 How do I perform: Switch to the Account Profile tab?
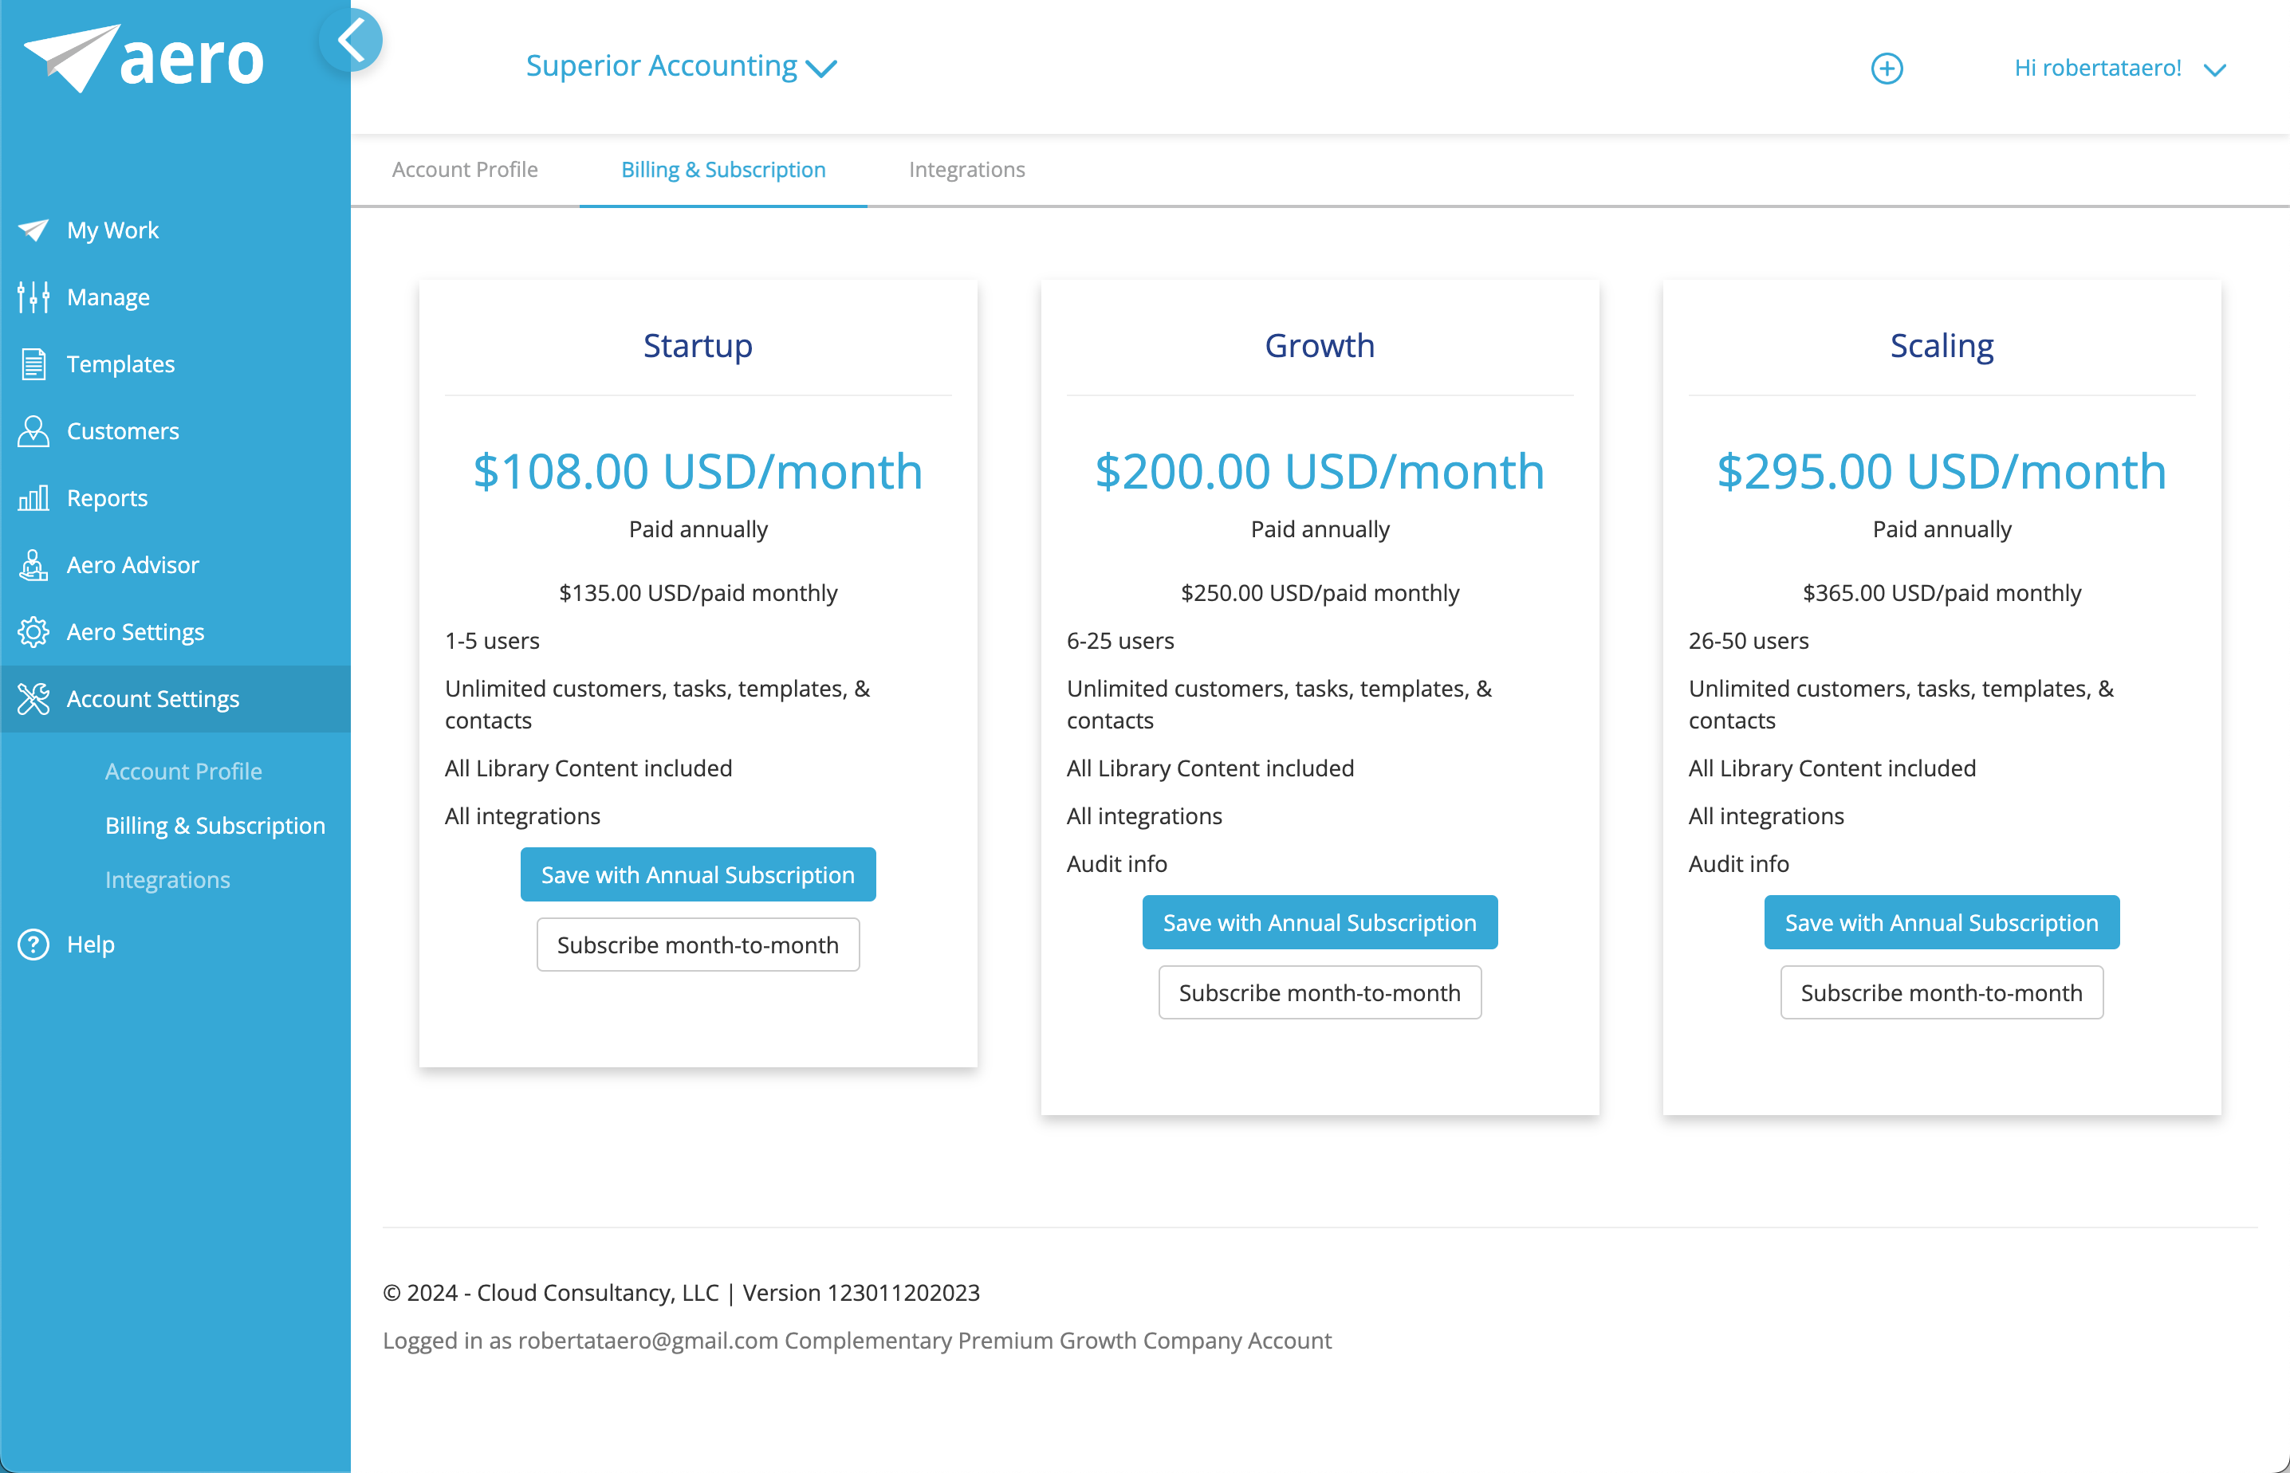465,169
